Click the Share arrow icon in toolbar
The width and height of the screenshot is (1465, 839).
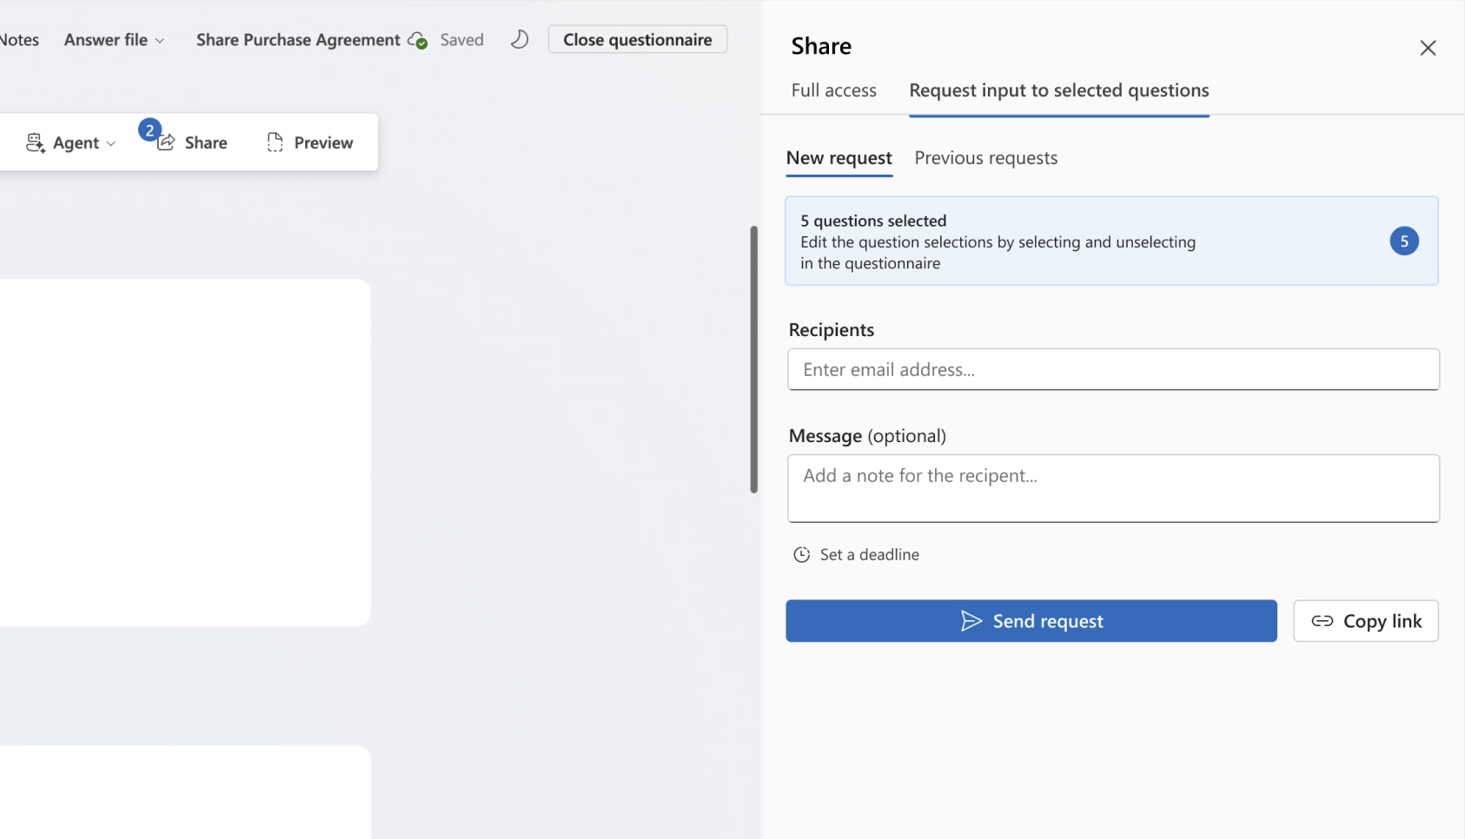[166, 142]
